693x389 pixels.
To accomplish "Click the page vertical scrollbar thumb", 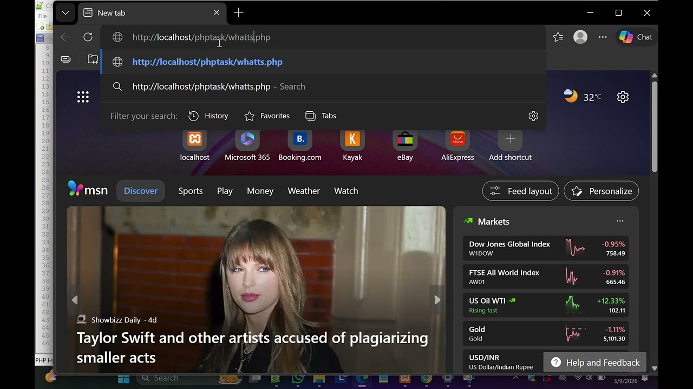I will coord(654,126).
